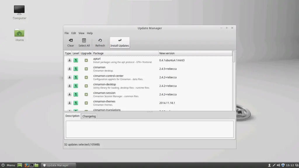Launch Terminal from the panel
The image size is (299, 168).
[x=32, y=165]
